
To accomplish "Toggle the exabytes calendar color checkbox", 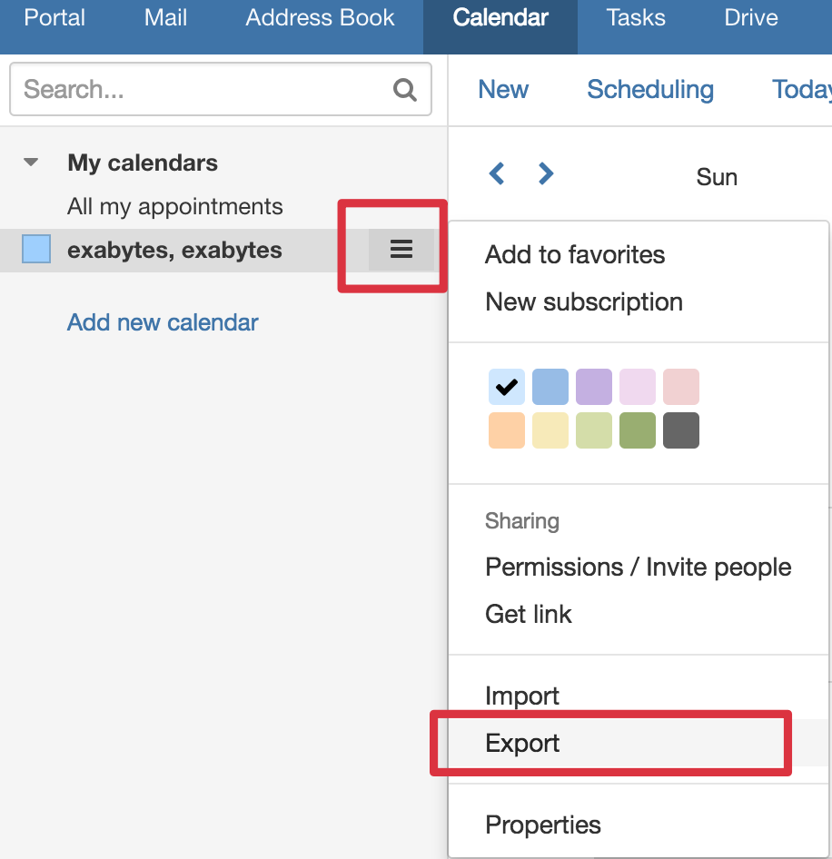I will click(36, 249).
